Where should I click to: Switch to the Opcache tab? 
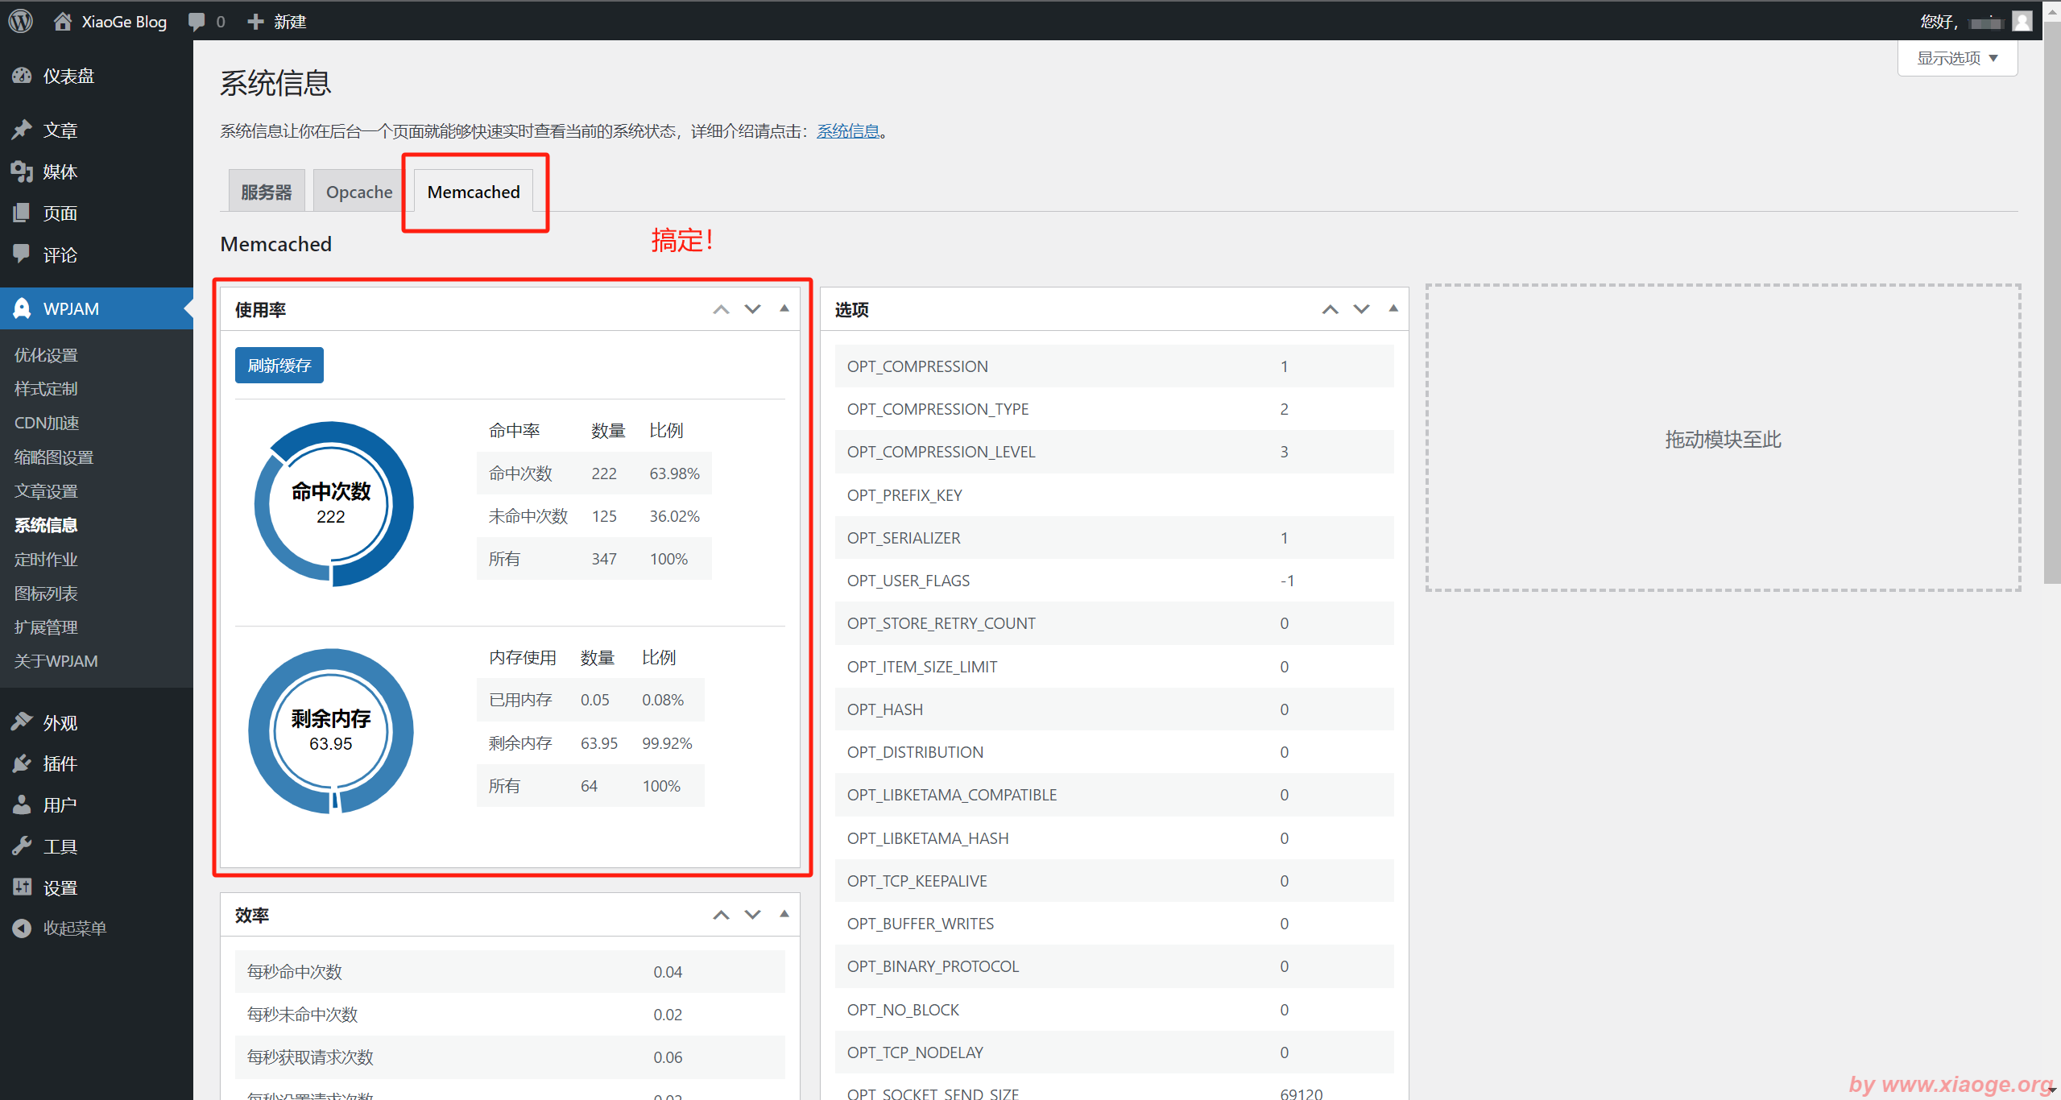tap(359, 192)
